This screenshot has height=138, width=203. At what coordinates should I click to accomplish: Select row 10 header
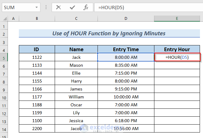tap(4, 97)
